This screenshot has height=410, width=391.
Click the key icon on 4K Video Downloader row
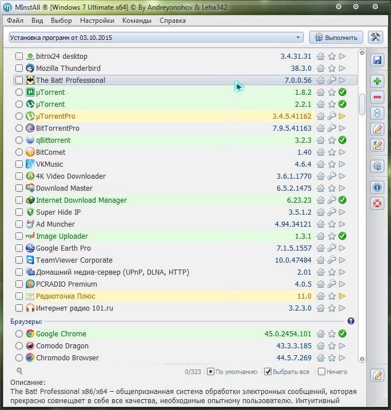pyautogui.click(x=332, y=176)
